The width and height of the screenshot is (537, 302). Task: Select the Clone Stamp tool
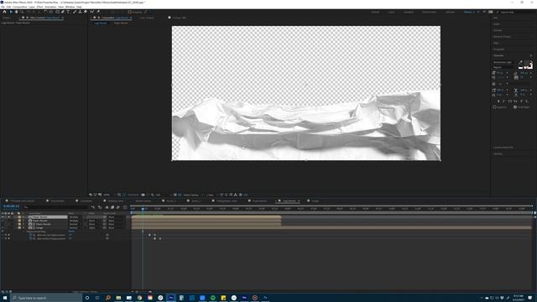click(x=81, y=12)
